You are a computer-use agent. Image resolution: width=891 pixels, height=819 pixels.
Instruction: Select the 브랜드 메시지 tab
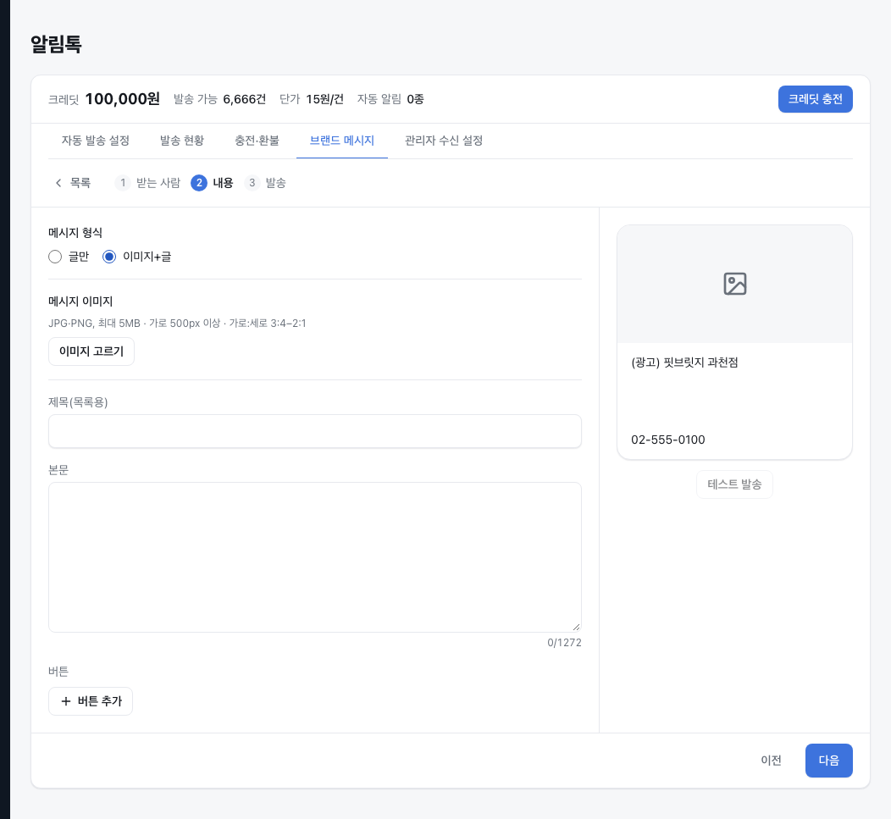(x=342, y=141)
